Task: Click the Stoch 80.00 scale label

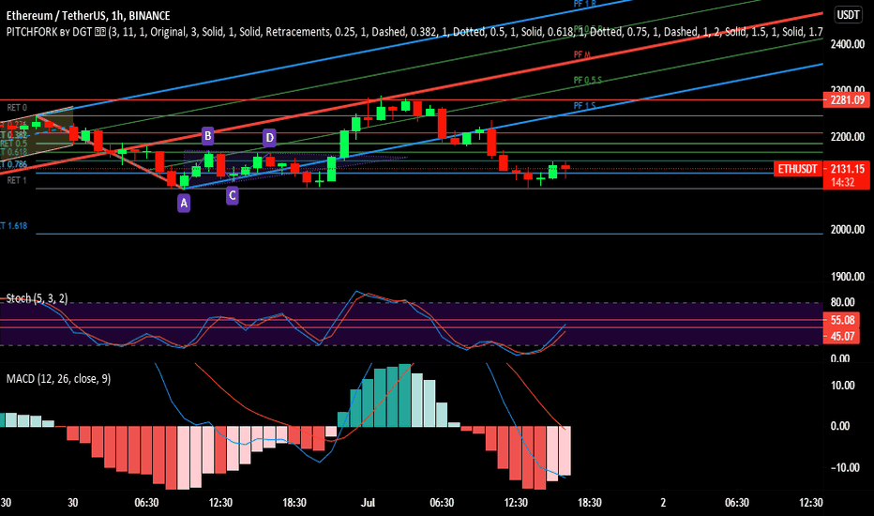Action: point(842,302)
